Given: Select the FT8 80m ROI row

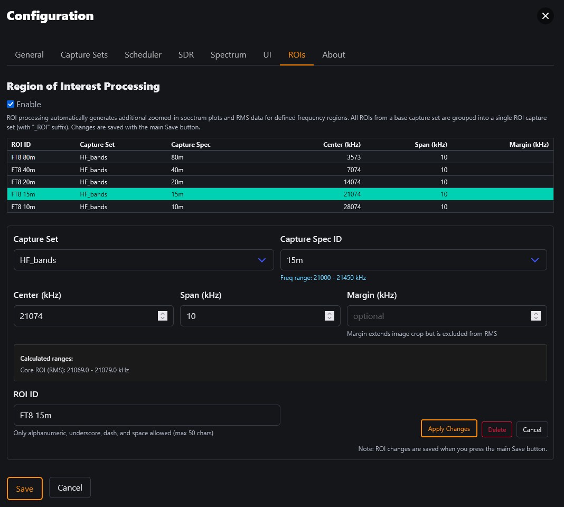Looking at the screenshot, I should pyautogui.click(x=280, y=157).
